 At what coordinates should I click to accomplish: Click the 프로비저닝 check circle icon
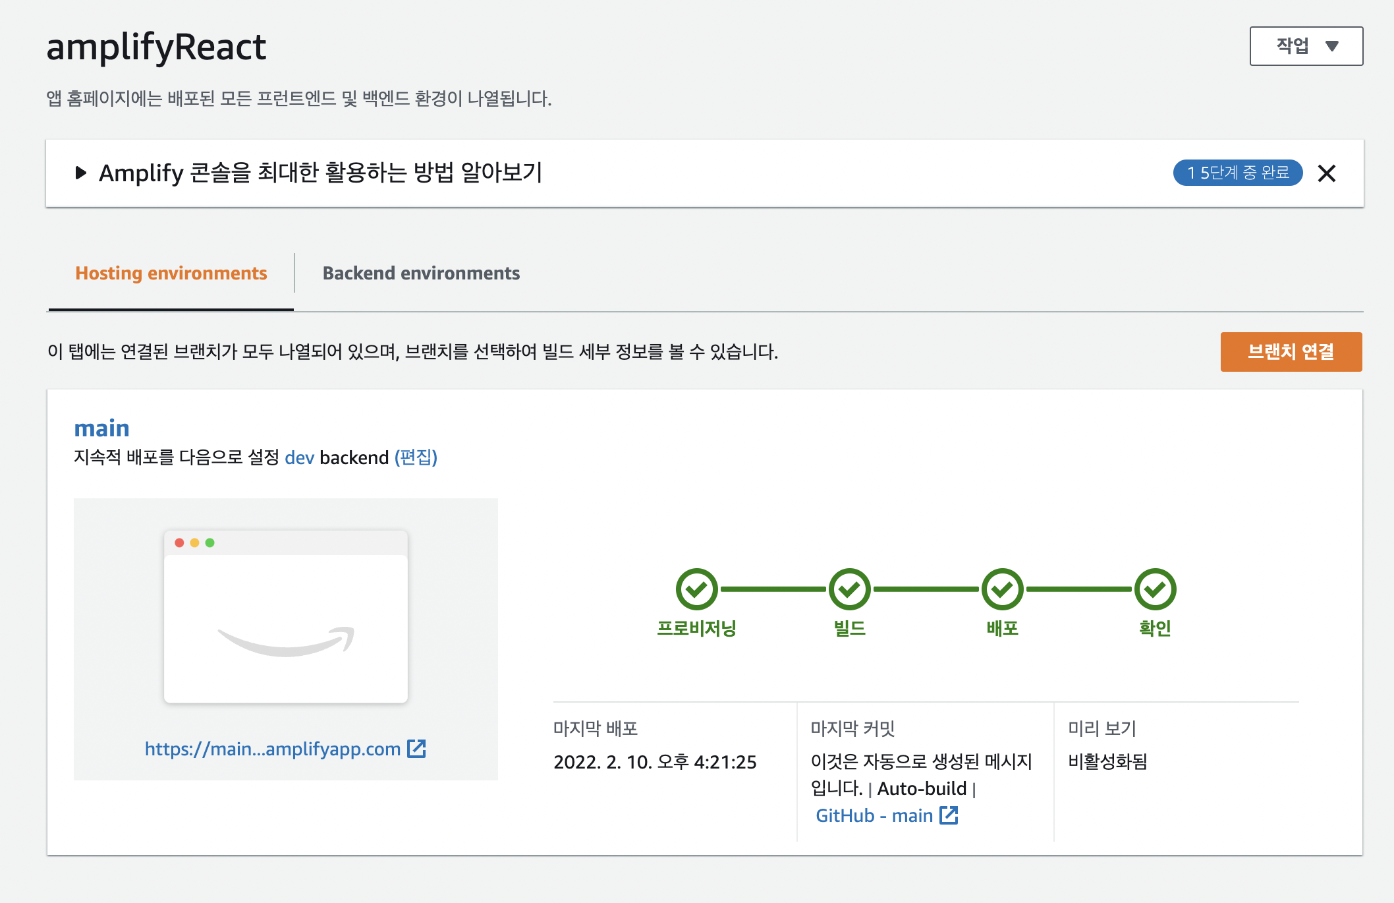[x=696, y=589]
